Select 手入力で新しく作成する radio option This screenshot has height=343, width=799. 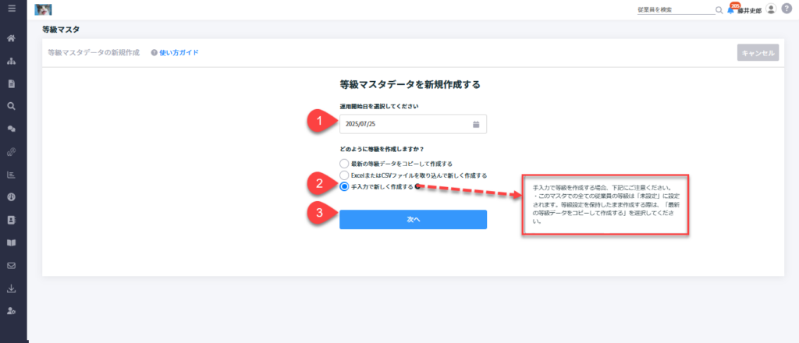(x=344, y=187)
